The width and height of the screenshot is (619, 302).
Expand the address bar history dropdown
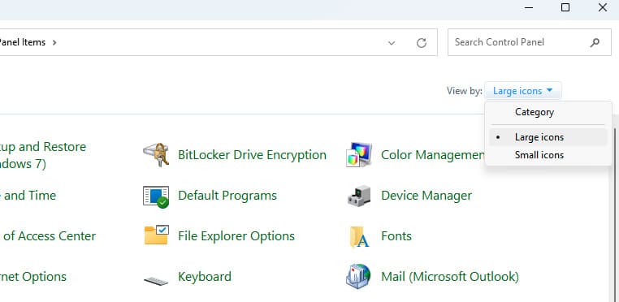click(x=392, y=43)
